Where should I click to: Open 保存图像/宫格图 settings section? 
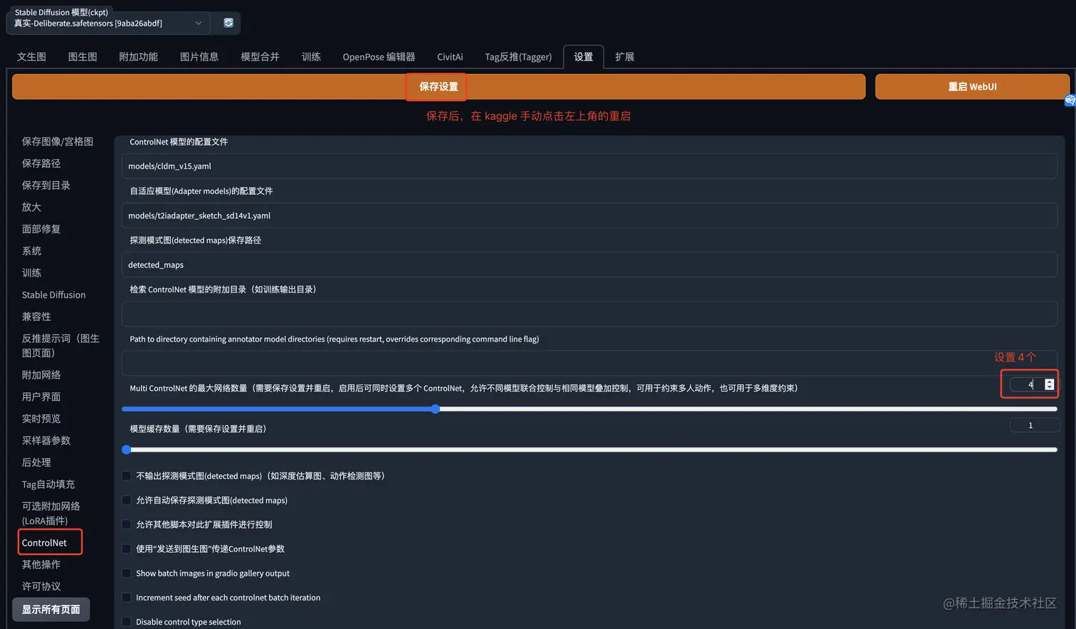(x=58, y=142)
